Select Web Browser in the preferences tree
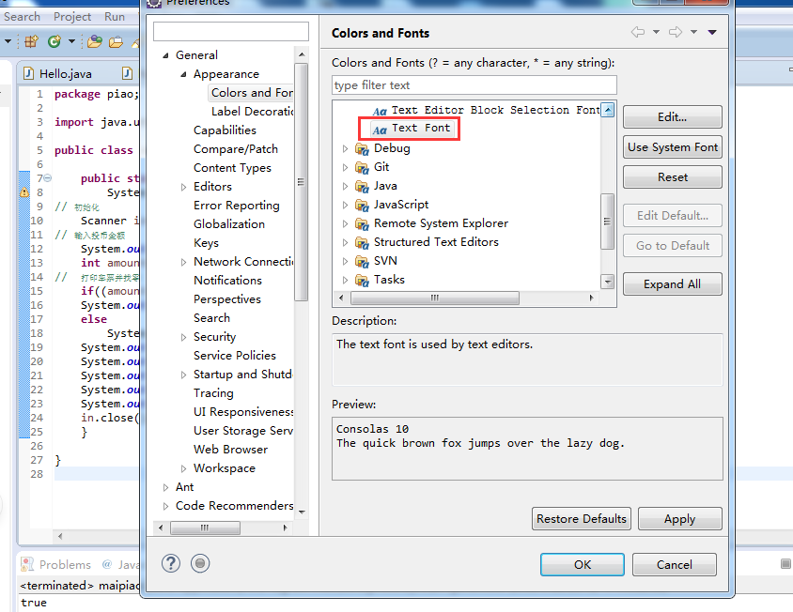 230,450
